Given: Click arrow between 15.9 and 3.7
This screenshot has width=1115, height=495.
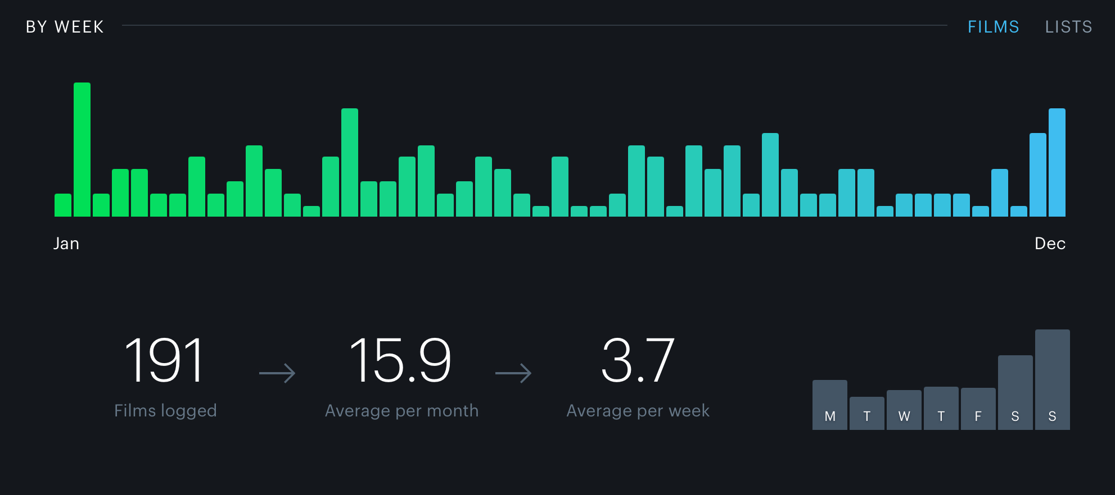Looking at the screenshot, I should [513, 373].
